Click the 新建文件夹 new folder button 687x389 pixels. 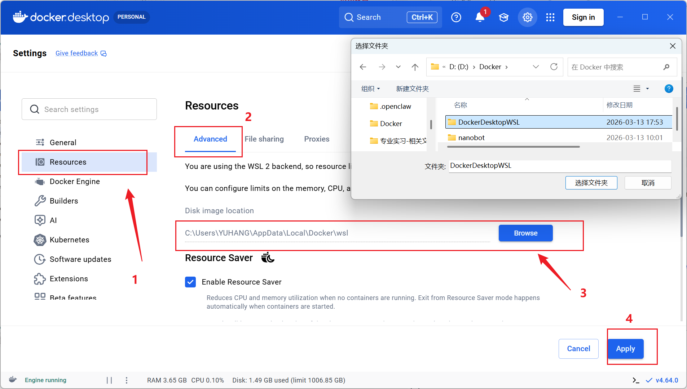click(412, 89)
